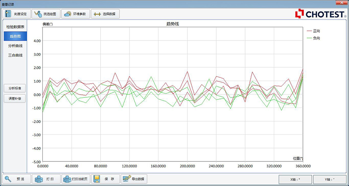This screenshot has width=349, height=186.
Task: Show the 三合曲线 view
Action: point(15,55)
